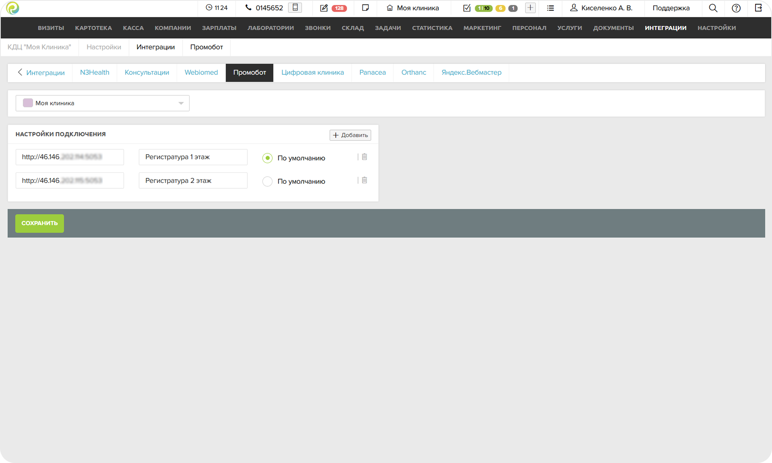The height and width of the screenshot is (463, 772).
Task: Switch to the Цифровая клиника tab
Action: pyautogui.click(x=312, y=73)
